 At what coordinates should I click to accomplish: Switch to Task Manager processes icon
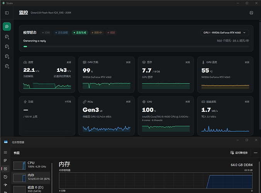coord(5,161)
